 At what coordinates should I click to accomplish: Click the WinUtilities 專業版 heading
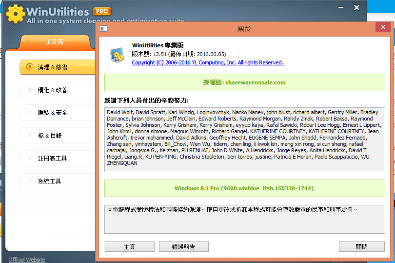click(158, 45)
